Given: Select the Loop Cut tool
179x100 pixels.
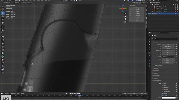Looking at the screenshot, I should click(3, 47).
